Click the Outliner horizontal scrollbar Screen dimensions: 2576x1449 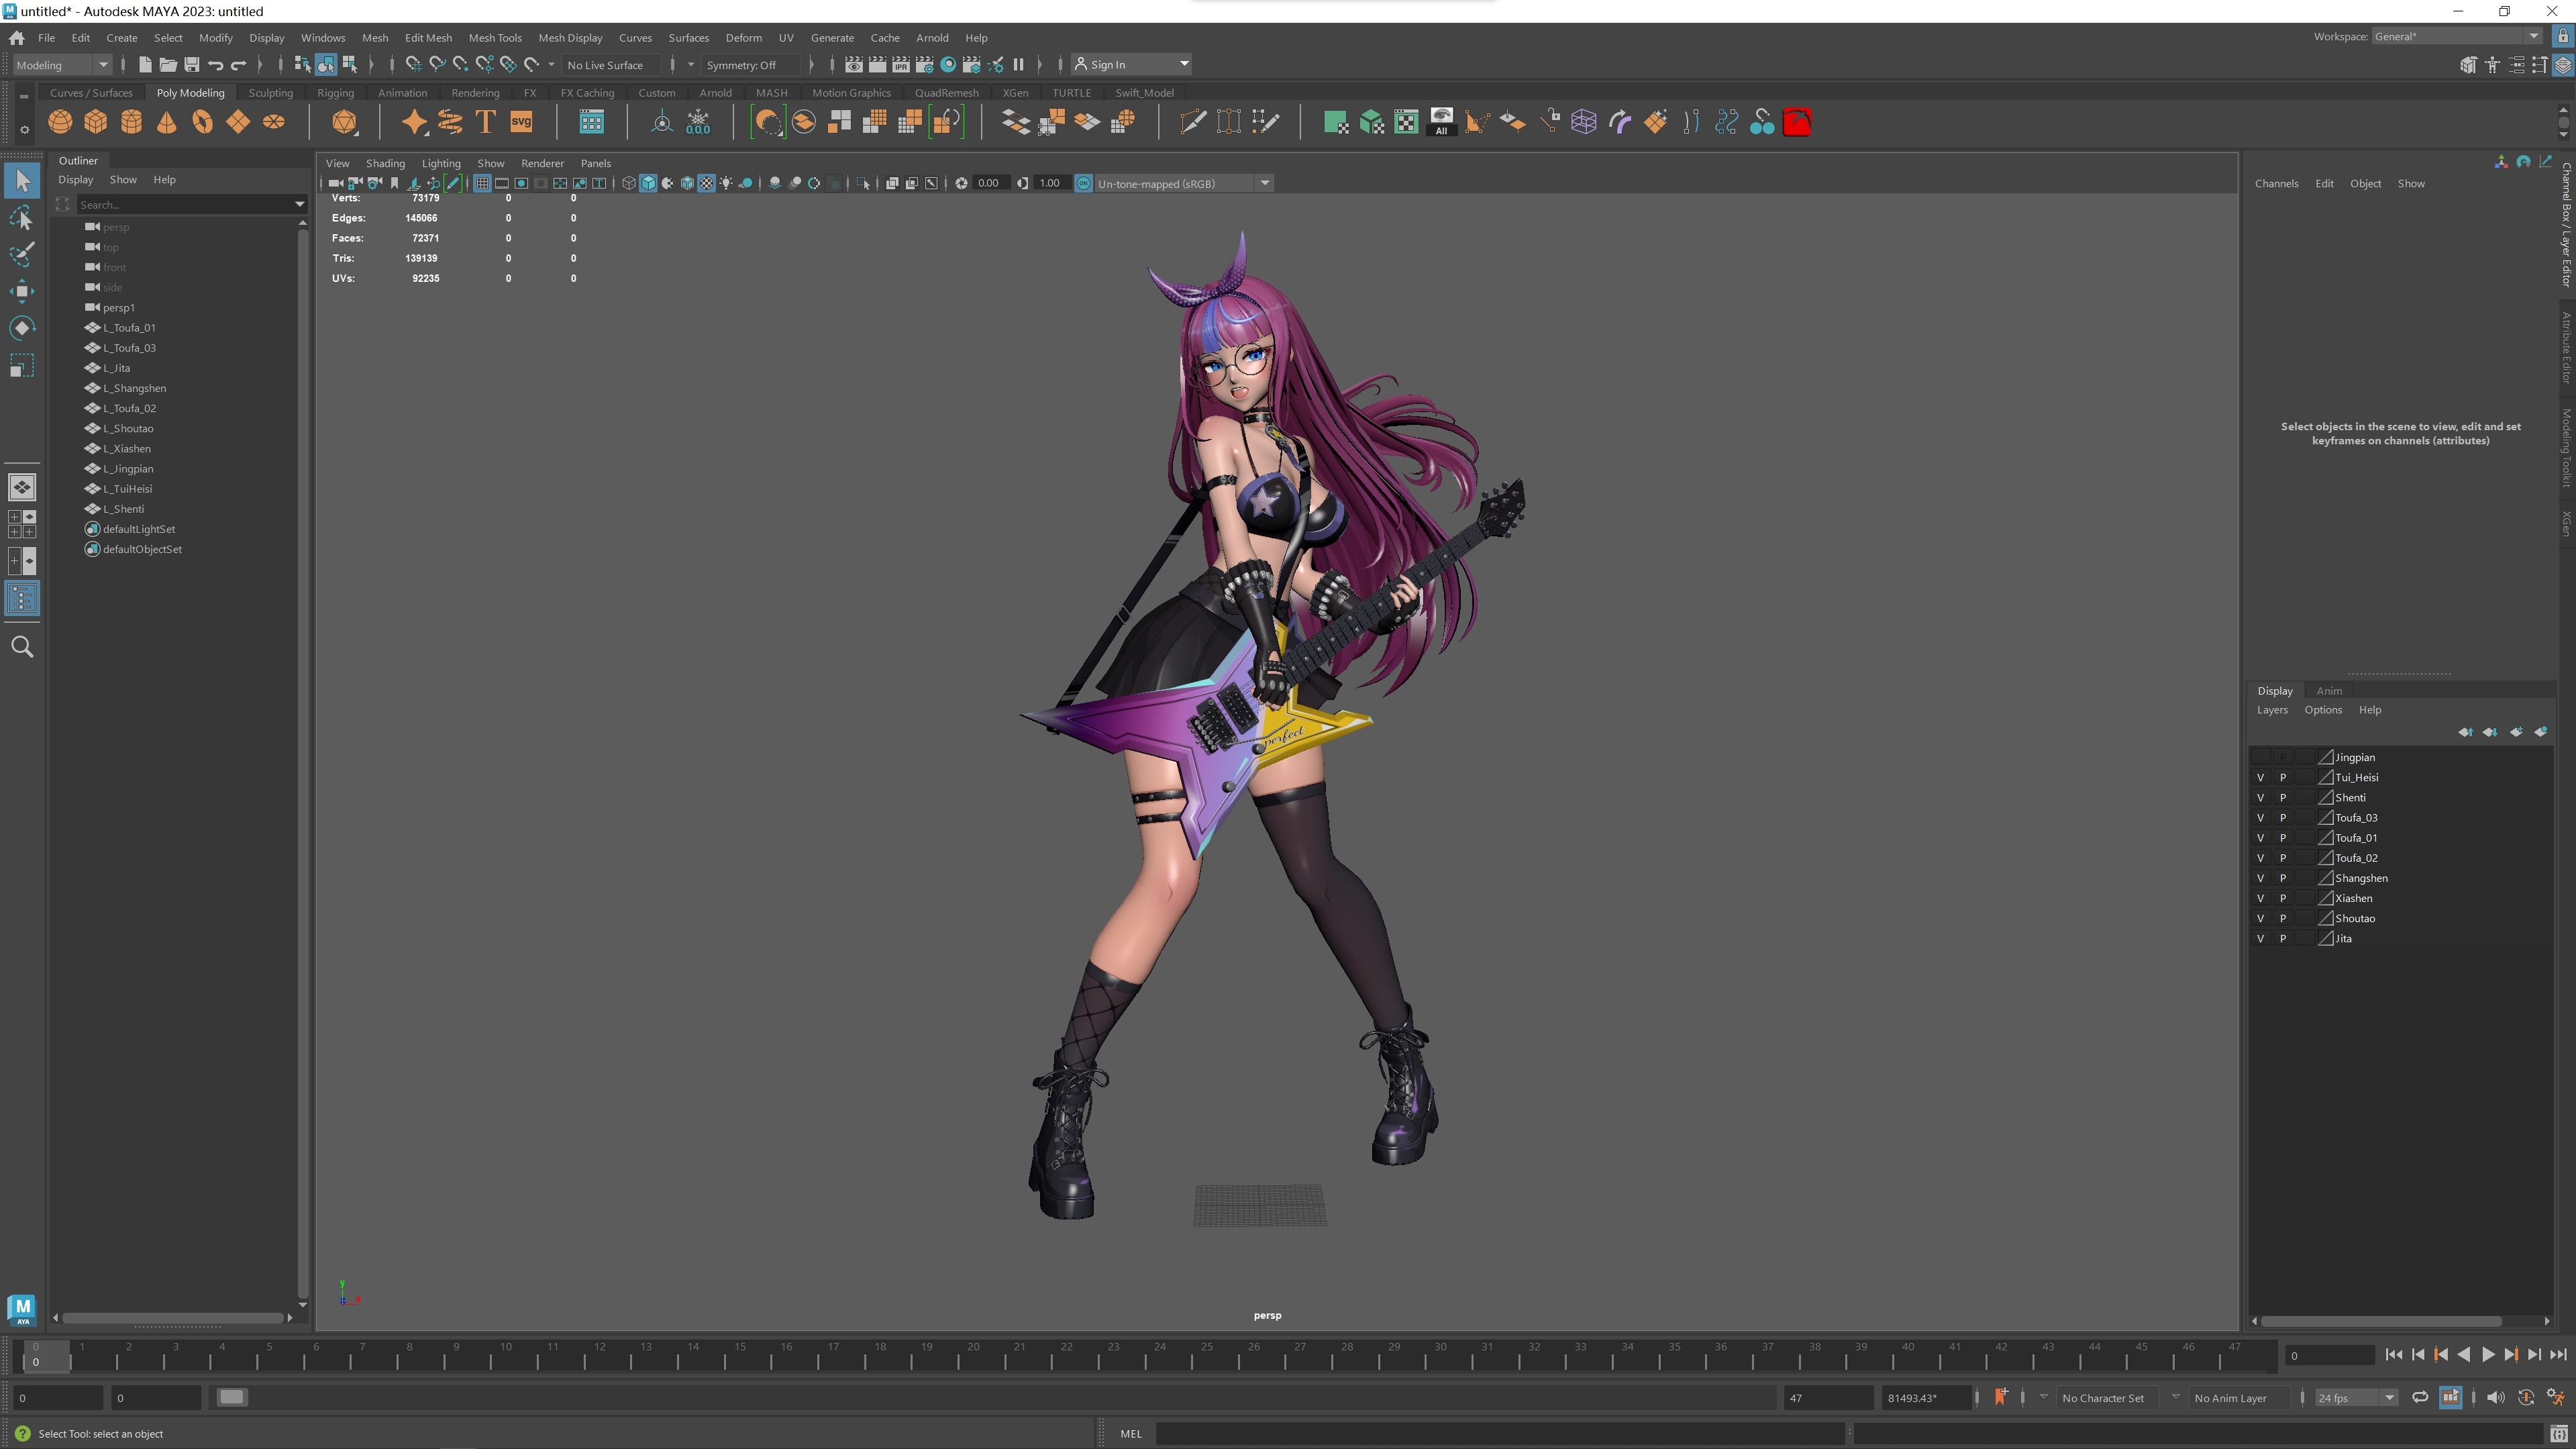[x=174, y=1317]
